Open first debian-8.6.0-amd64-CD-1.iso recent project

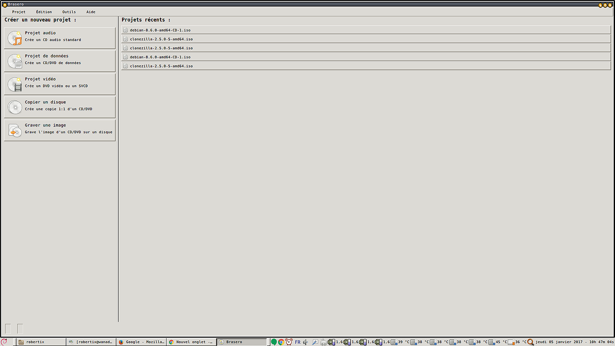pyautogui.click(x=366, y=30)
